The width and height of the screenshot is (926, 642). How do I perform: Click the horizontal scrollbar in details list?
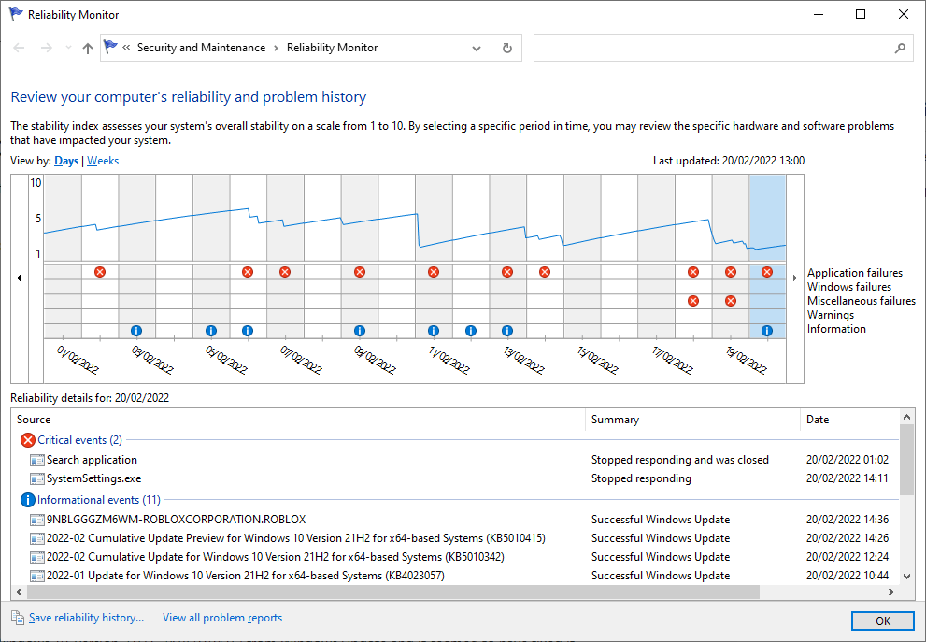point(393,592)
